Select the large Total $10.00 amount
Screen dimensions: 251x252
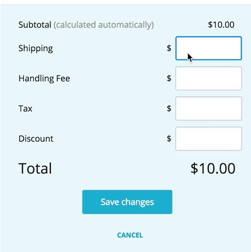(x=213, y=168)
